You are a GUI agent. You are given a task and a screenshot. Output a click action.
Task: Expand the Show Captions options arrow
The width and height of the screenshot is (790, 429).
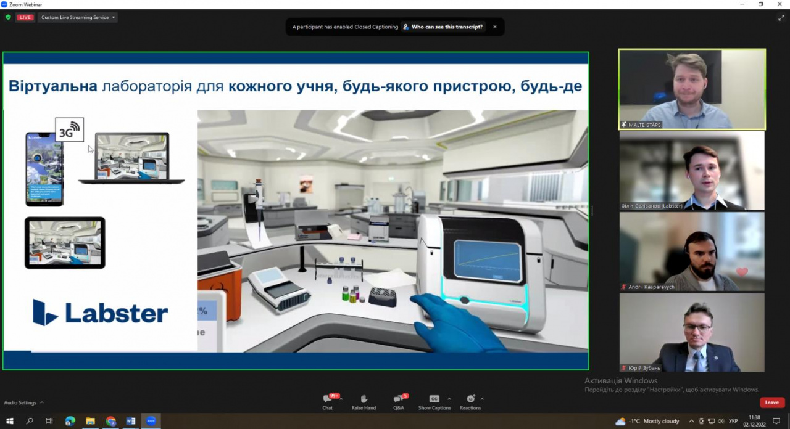[449, 398]
